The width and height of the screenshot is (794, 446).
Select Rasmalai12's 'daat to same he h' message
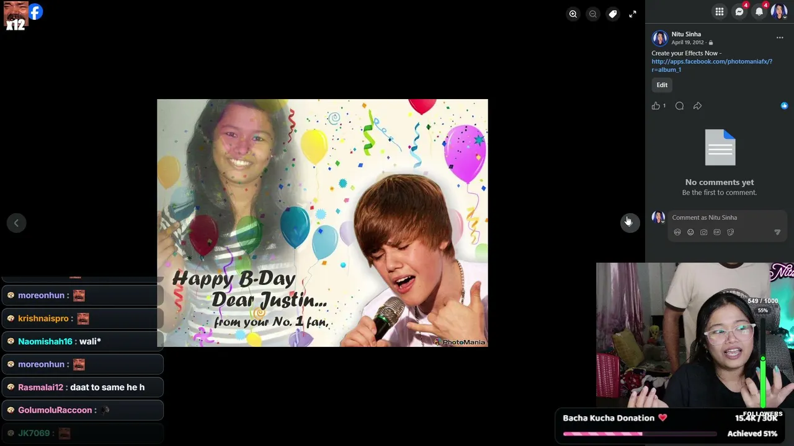point(82,387)
